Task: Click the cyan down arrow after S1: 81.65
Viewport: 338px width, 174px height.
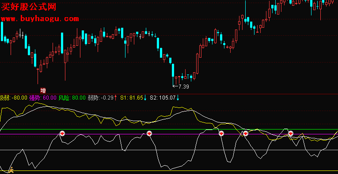Action: tap(145, 98)
